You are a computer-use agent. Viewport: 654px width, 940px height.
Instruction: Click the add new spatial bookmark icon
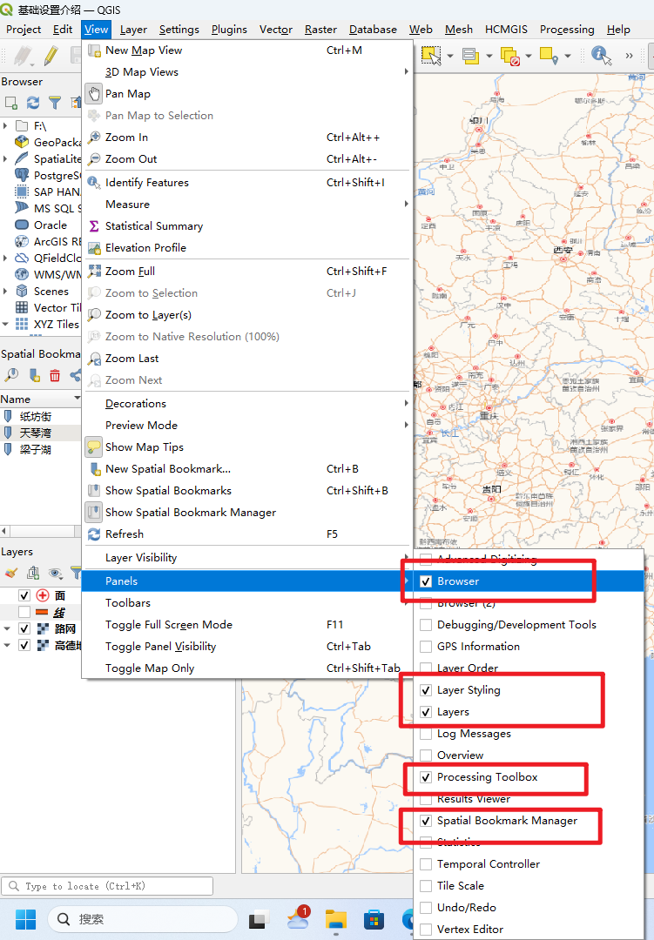point(34,375)
